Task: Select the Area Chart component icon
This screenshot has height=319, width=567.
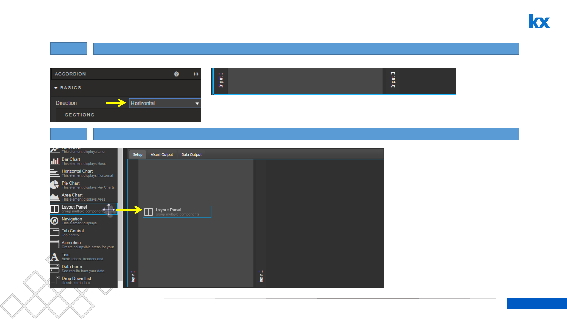Action: [x=55, y=197]
